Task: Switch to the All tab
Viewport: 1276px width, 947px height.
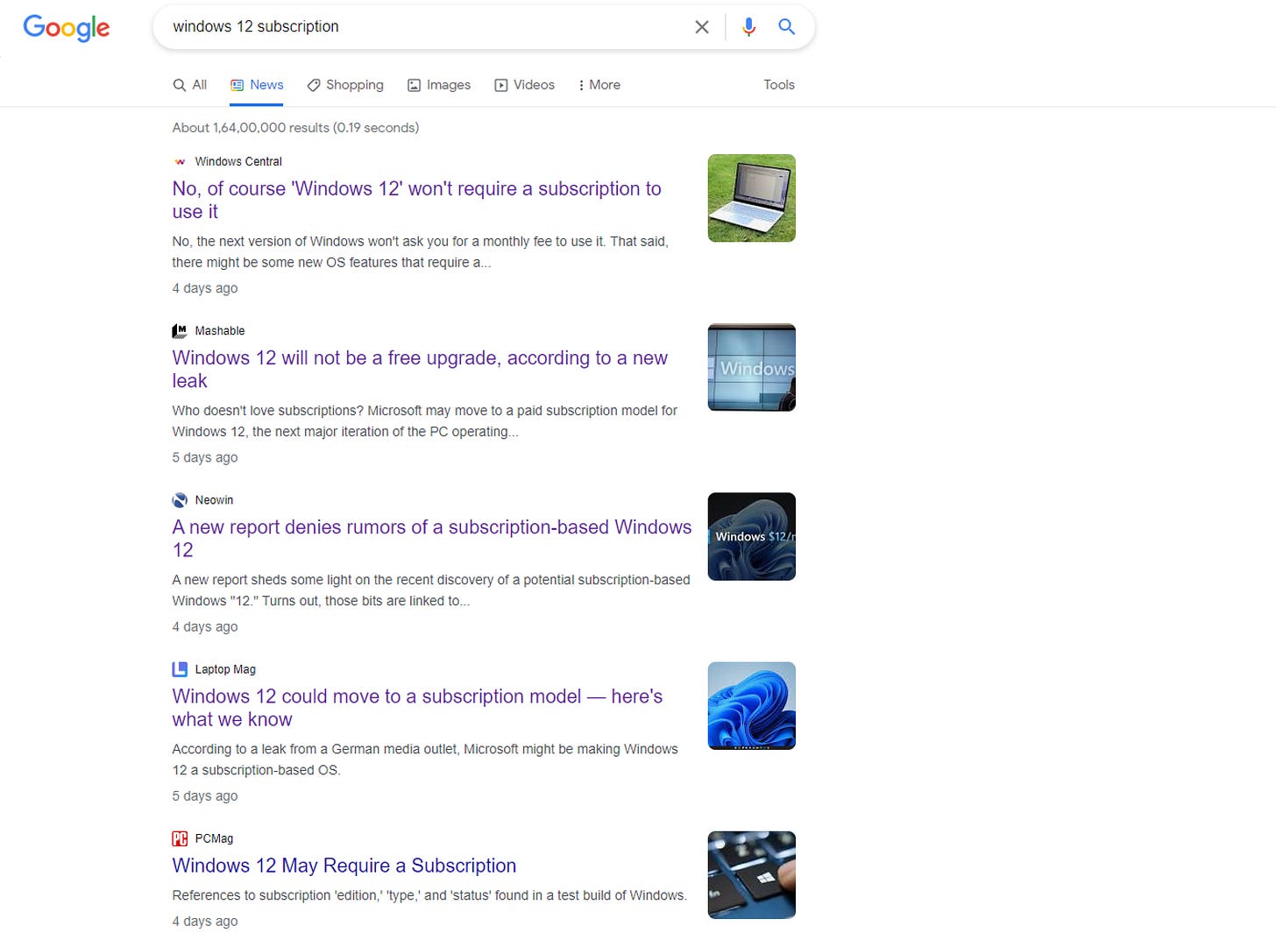Action: [x=190, y=85]
